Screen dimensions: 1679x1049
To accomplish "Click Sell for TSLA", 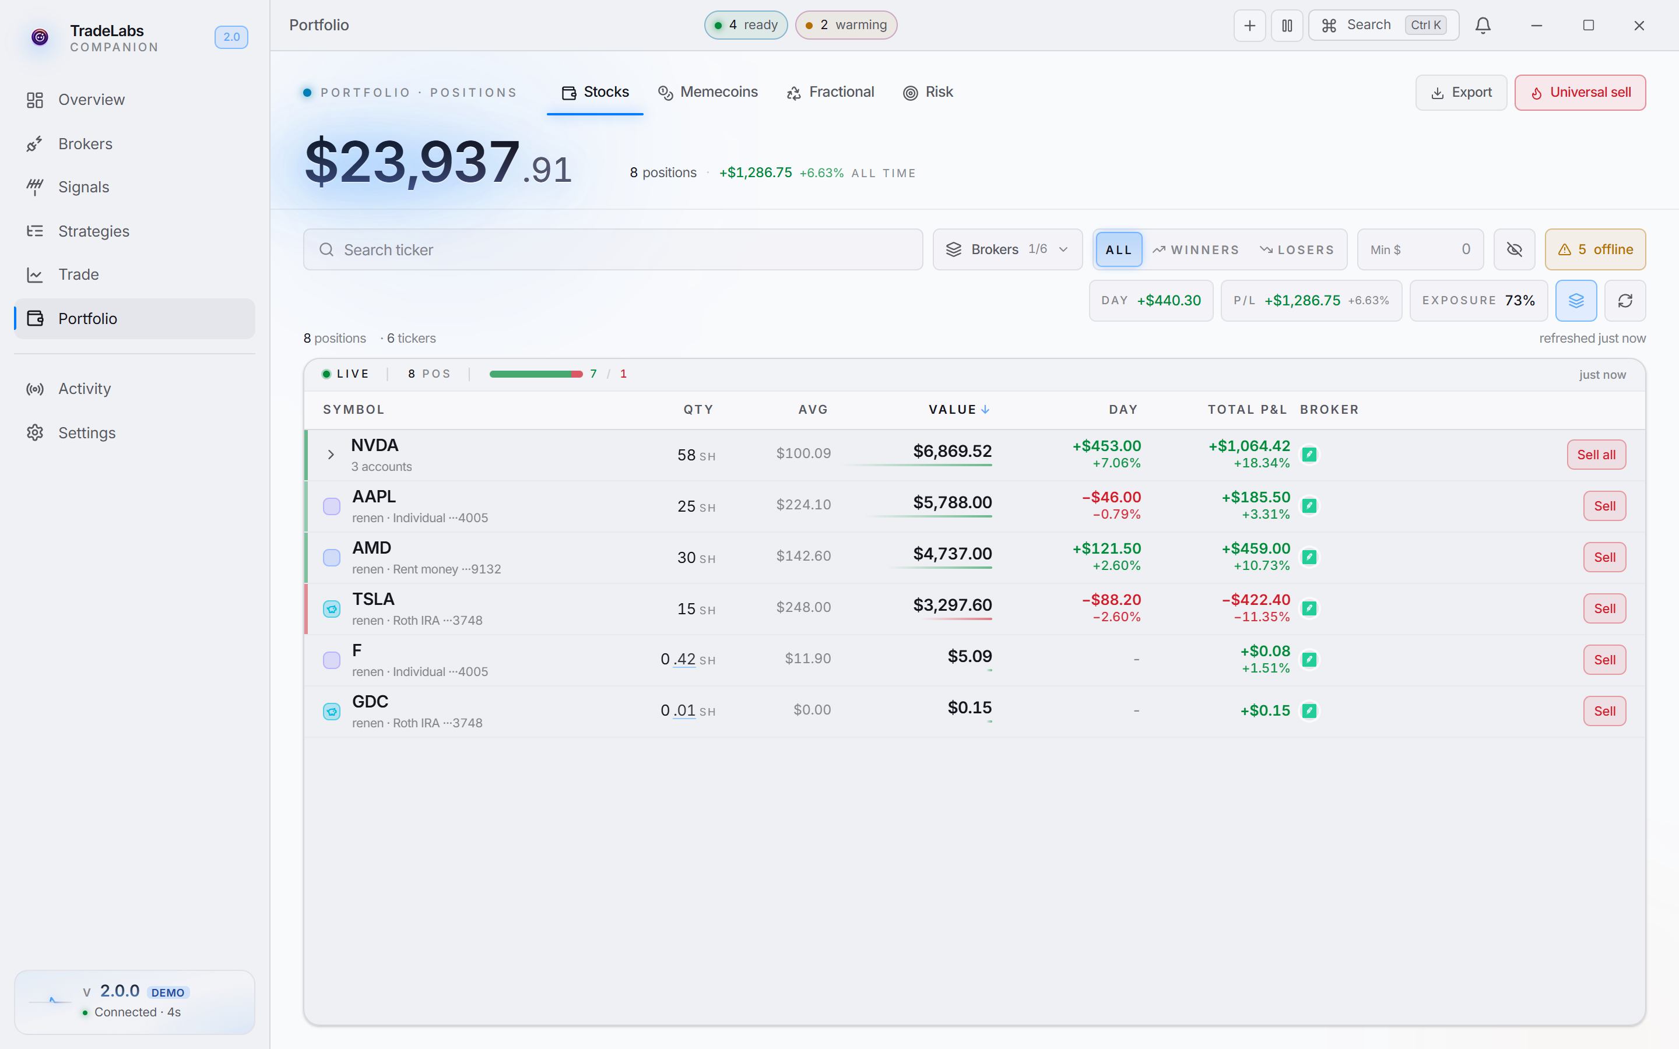I will [x=1604, y=609].
